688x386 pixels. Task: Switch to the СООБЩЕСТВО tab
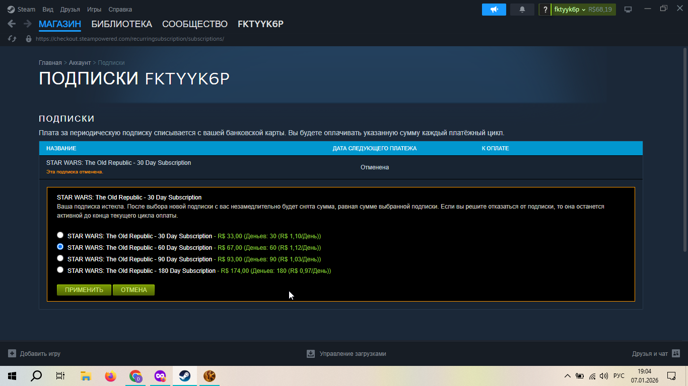coord(195,24)
